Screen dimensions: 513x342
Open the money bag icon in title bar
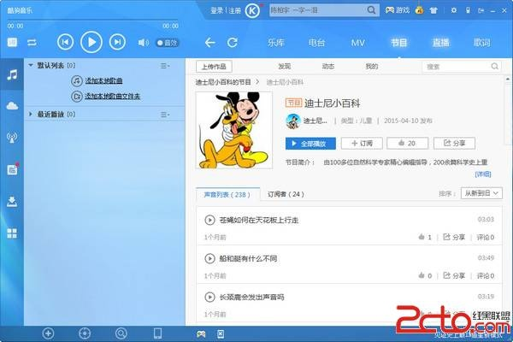[x=419, y=10]
